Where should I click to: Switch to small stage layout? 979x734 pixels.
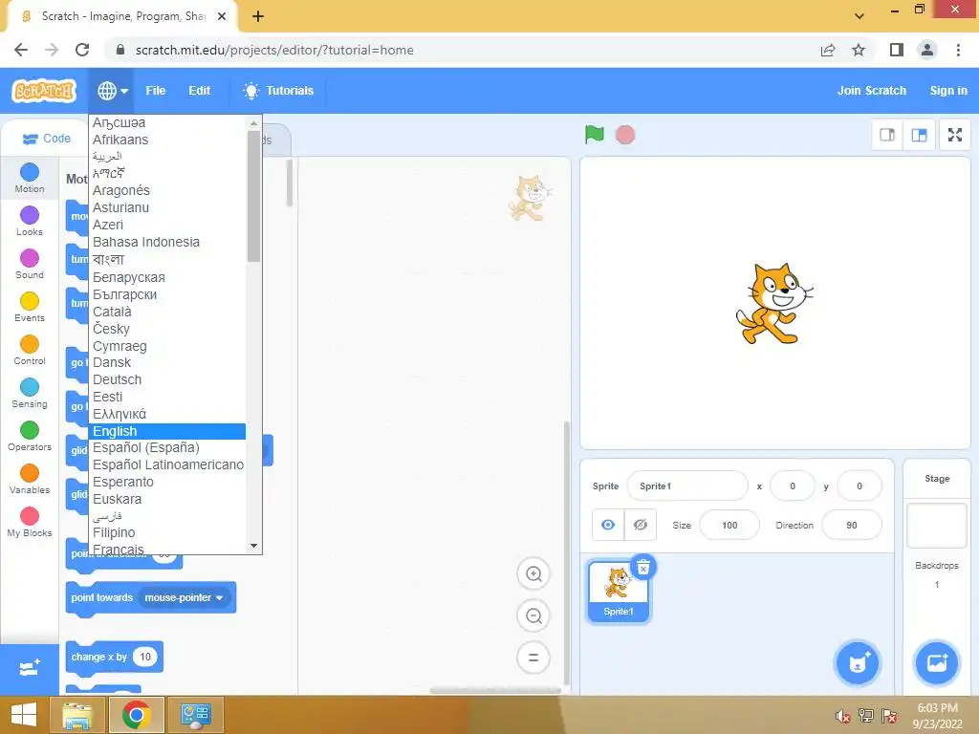click(887, 135)
